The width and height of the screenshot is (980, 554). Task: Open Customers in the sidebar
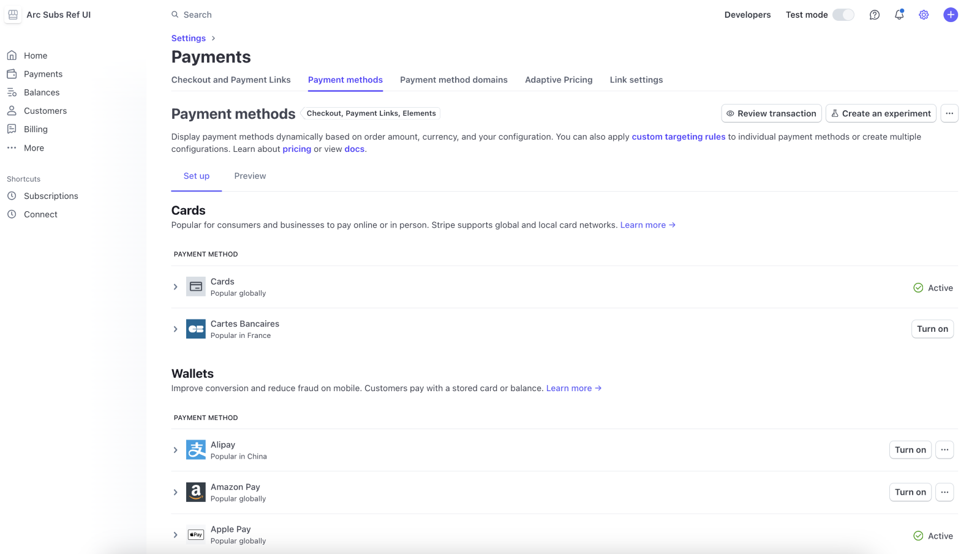(x=45, y=111)
